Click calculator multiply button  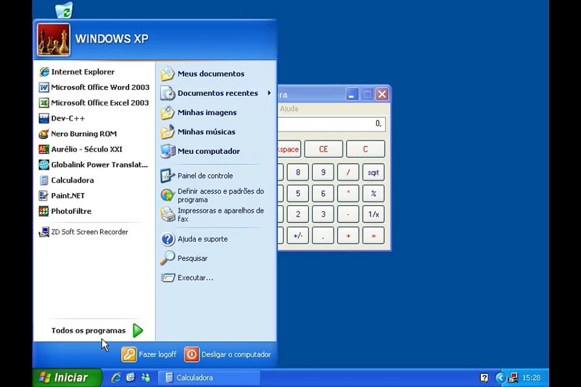348,193
